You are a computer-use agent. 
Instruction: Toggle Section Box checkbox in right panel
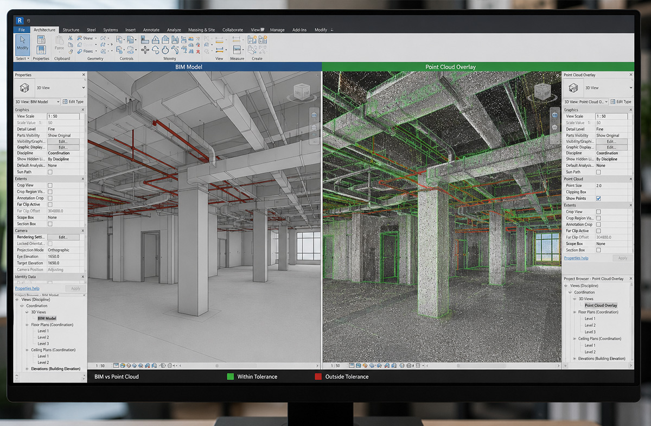click(x=598, y=250)
